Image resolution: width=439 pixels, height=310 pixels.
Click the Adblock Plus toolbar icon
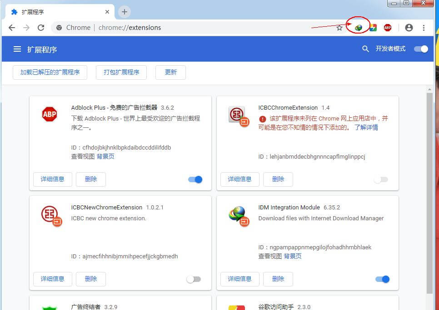tap(387, 28)
